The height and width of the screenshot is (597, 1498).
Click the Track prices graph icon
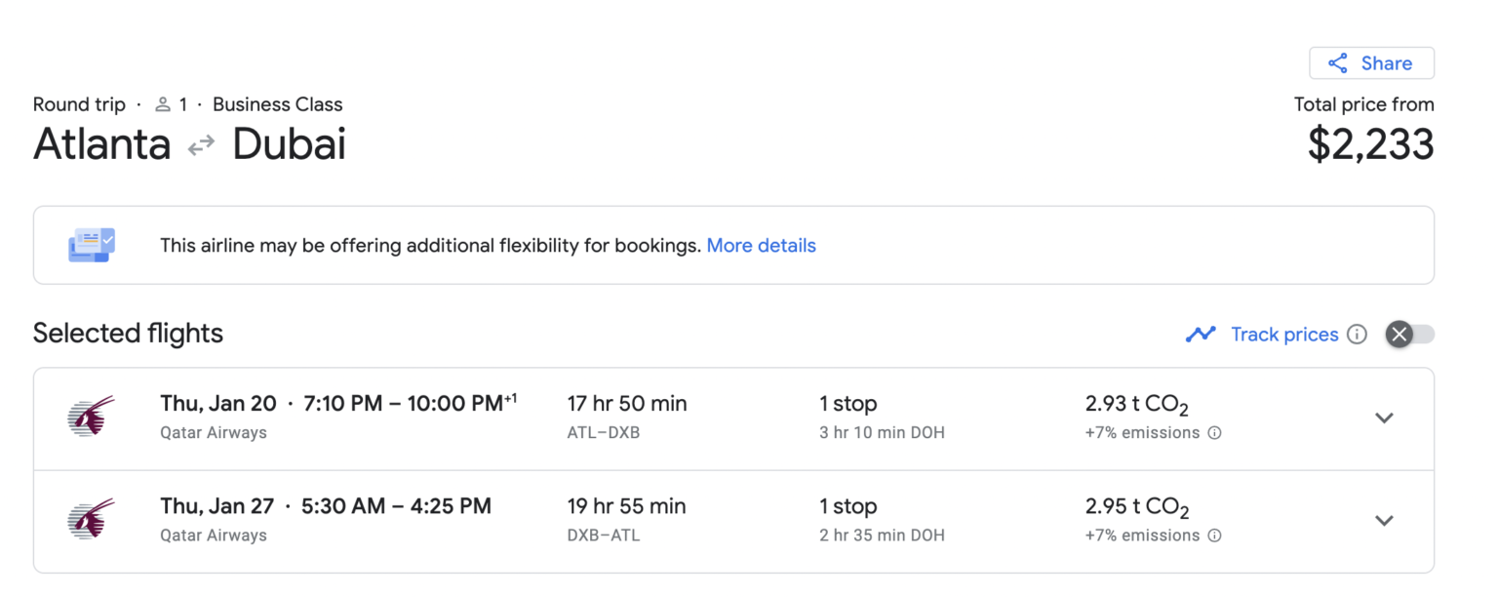1201,335
